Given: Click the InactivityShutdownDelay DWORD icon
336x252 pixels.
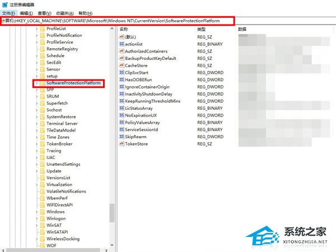Looking at the screenshot, I should point(122,94).
